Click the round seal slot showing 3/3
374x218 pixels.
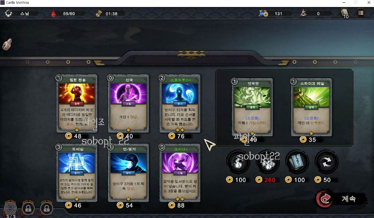tap(10, 208)
